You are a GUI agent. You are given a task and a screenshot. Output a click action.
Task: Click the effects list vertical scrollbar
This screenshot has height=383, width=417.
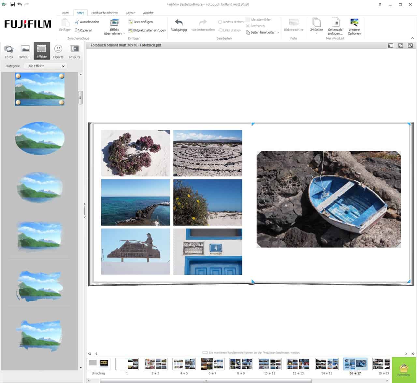coord(80,97)
